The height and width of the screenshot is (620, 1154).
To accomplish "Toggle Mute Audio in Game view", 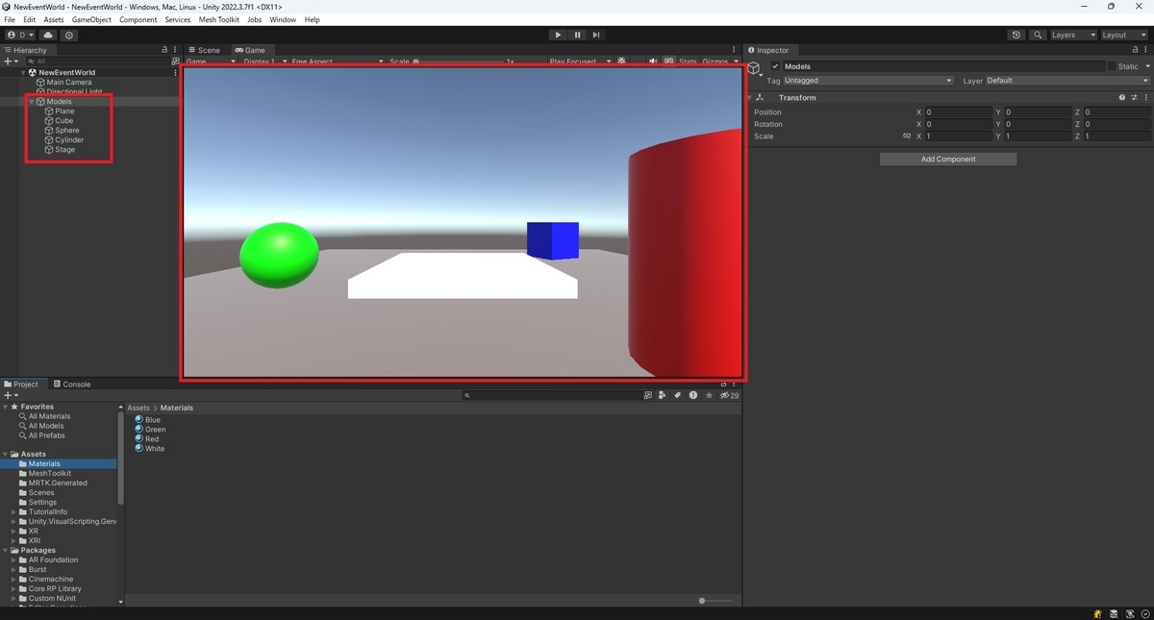I will coord(653,61).
